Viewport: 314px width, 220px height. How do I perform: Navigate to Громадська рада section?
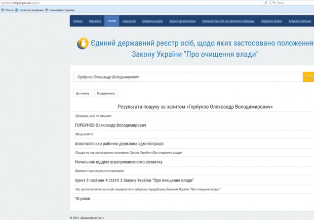(x=153, y=21)
